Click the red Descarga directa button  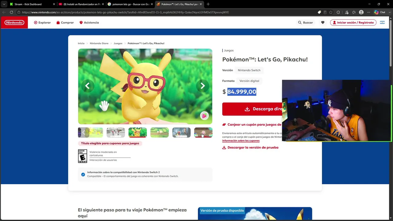click(252, 109)
